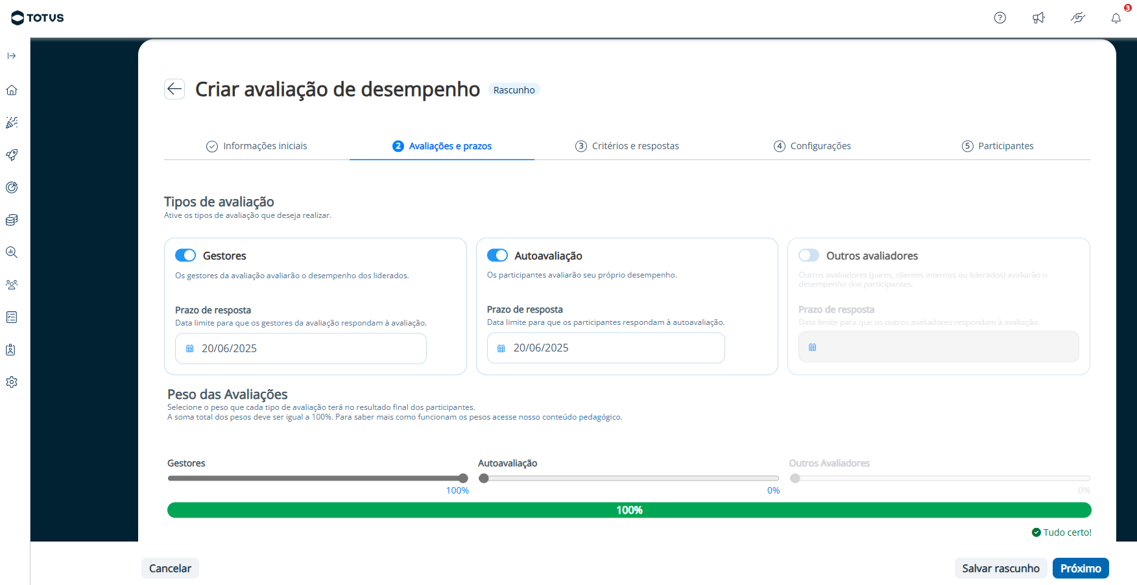Switch to Critérios e respostas step
The height and width of the screenshot is (585, 1137).
pyautogui.click(x=627, y=146)
